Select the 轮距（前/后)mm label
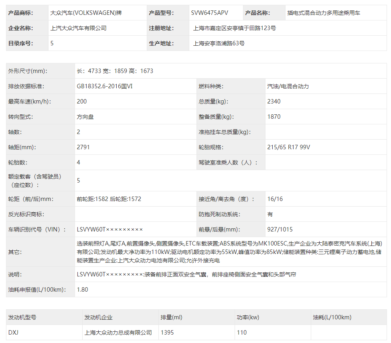Screen dimensions: 391x343 pos(30,199)
